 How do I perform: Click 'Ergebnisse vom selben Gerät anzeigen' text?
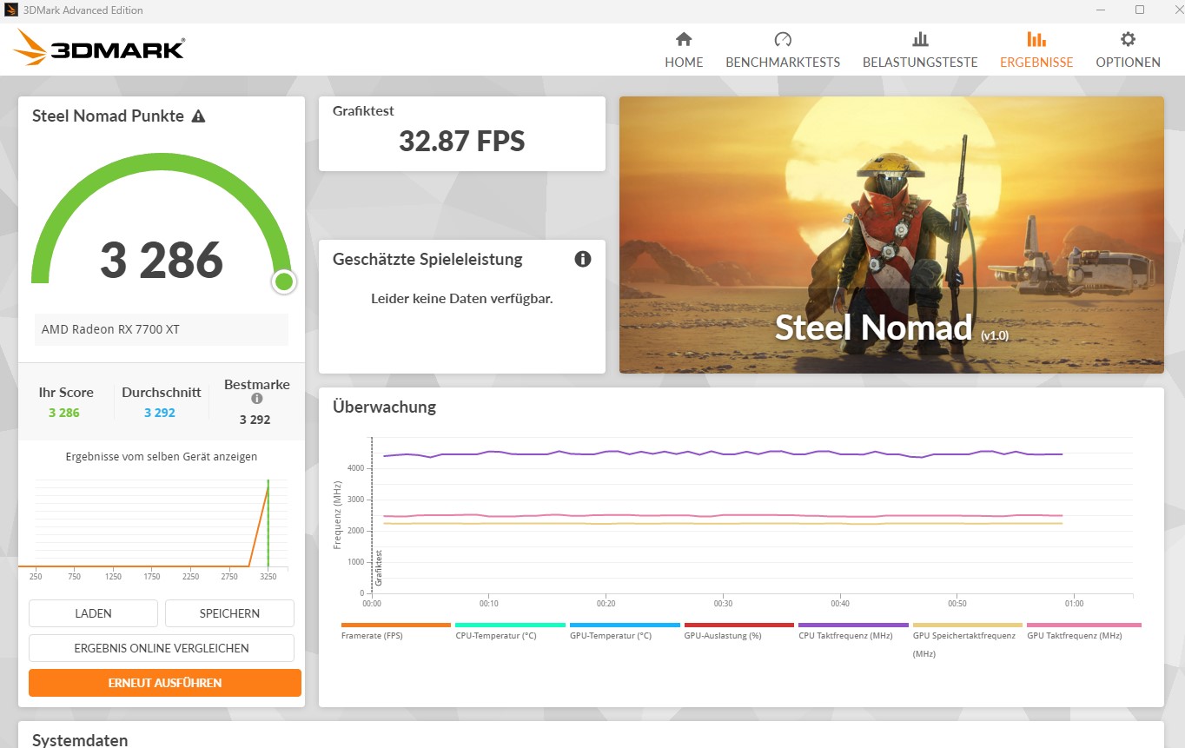click(x=162, y=456)
